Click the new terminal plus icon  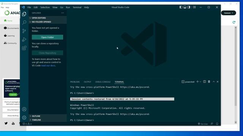coord(197,82)
